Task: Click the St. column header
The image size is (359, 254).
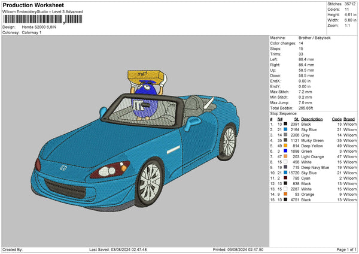Action: coord(297,119)
